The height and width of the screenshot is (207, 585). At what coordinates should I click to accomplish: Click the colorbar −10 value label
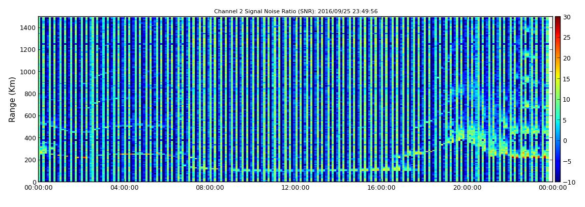point(569,182)
